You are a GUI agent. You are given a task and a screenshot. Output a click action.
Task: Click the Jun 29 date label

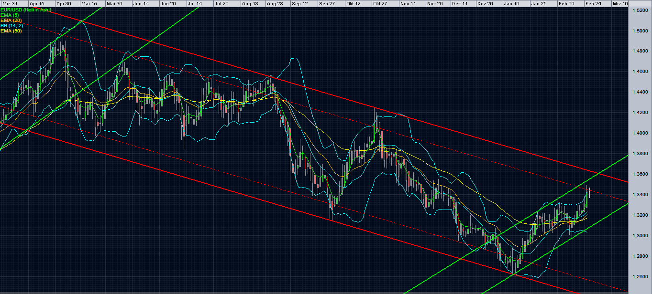pyautogui.click(x=168, y=3)
